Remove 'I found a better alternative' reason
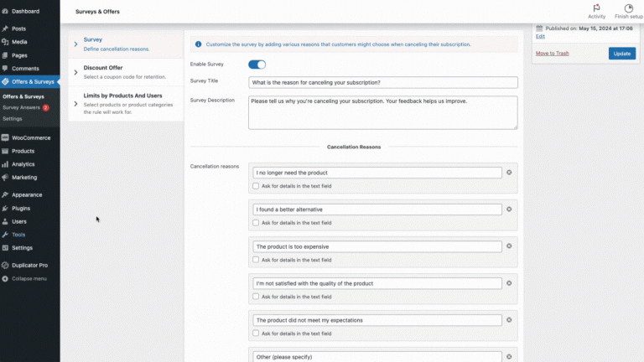The height and width of the screenshot is (362, 644). [509, 209]
